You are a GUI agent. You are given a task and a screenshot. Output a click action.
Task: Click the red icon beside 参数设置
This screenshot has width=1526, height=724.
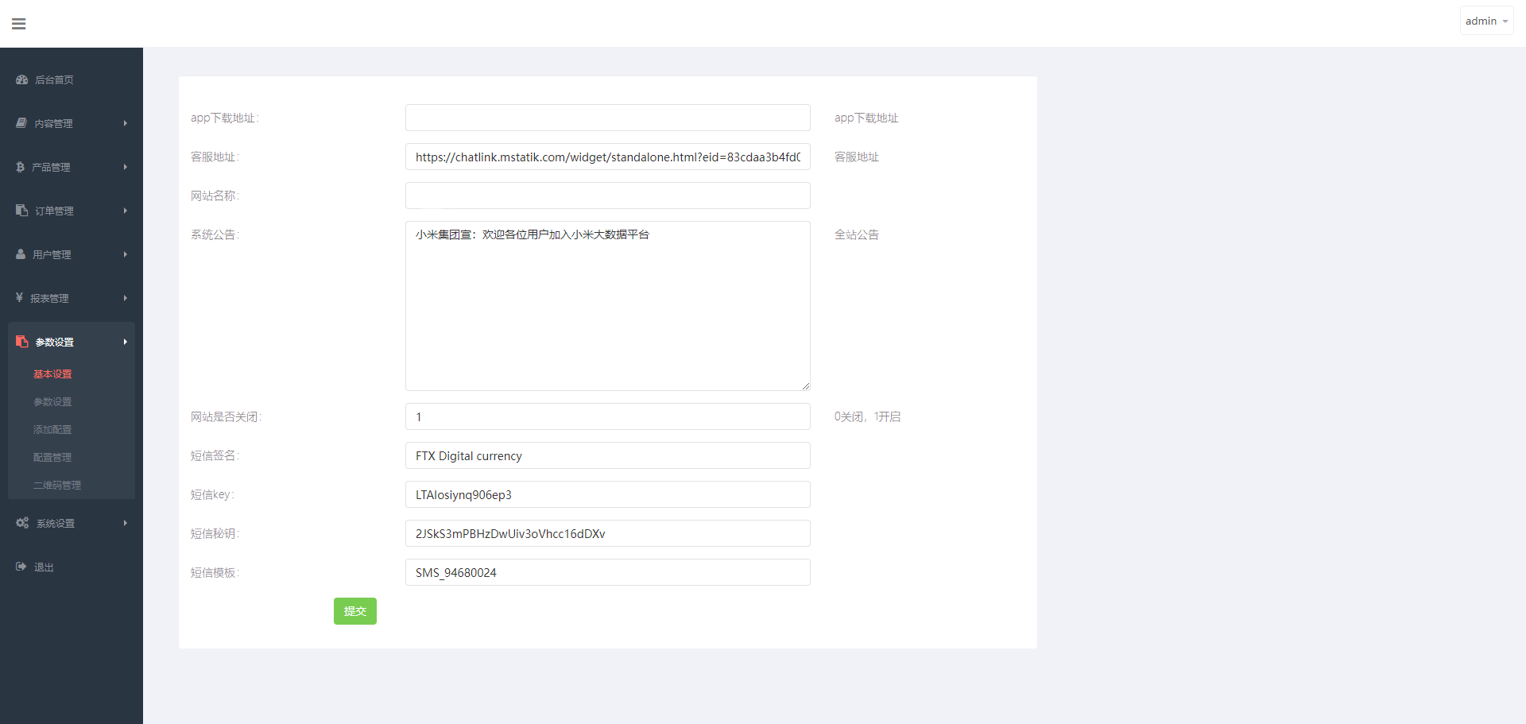click(22, 342)
